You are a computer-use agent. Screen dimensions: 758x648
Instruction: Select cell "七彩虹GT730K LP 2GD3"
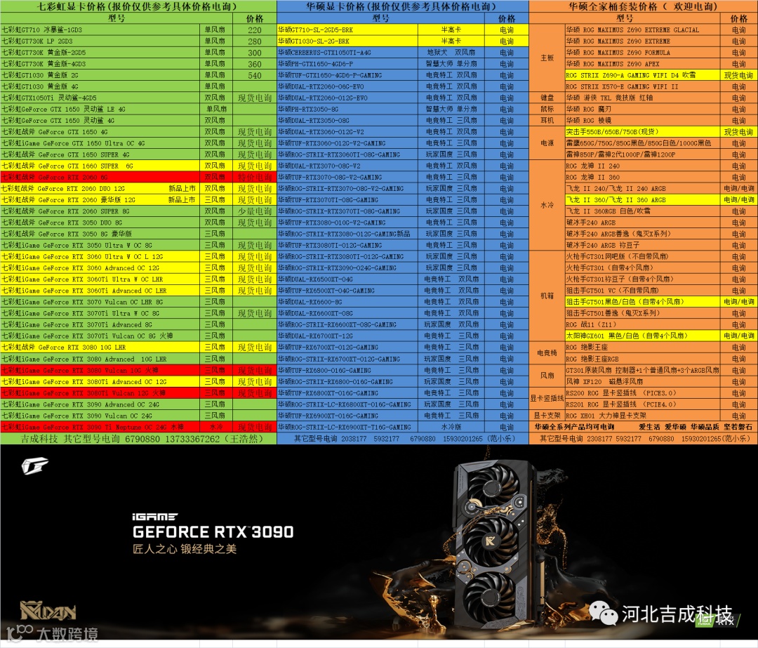(x=100, y=41)
